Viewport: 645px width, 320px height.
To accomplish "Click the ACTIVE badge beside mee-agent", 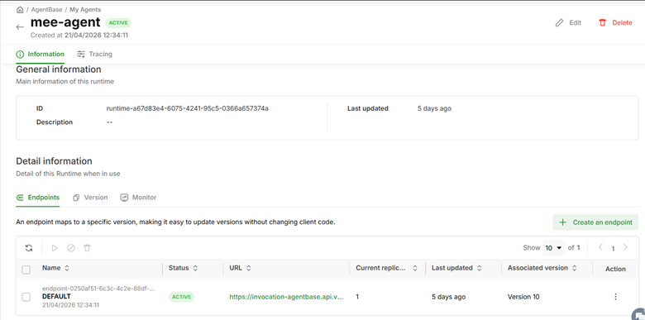I will [x=118, y=22].
